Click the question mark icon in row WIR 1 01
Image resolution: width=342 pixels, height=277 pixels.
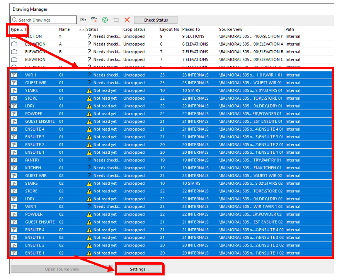pos(89,75)
